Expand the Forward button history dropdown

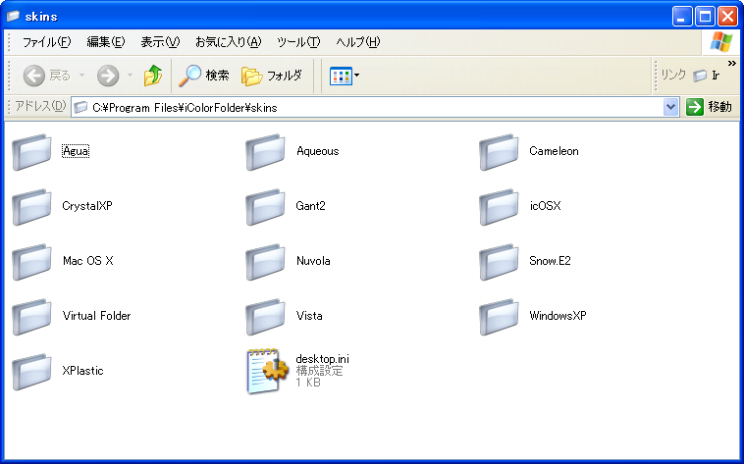tap(130, 76)
